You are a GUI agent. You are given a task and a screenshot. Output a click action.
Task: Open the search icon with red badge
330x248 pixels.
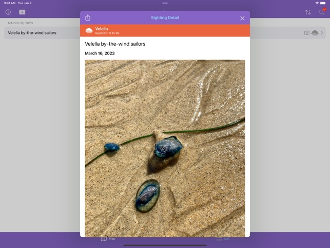(322, 12)
